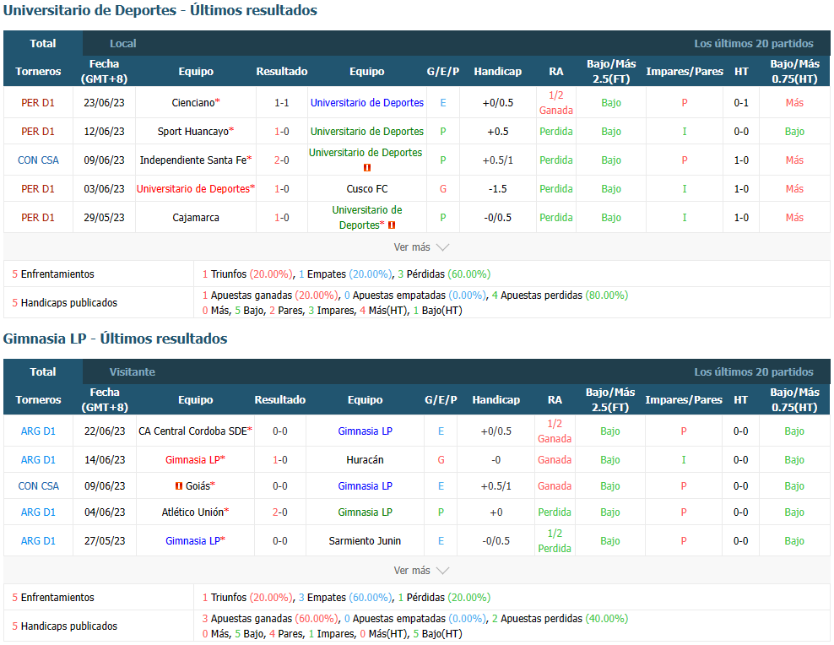834x645 pixels.
Task: Open Sport Huancayo team link
Action: [193, 132]
